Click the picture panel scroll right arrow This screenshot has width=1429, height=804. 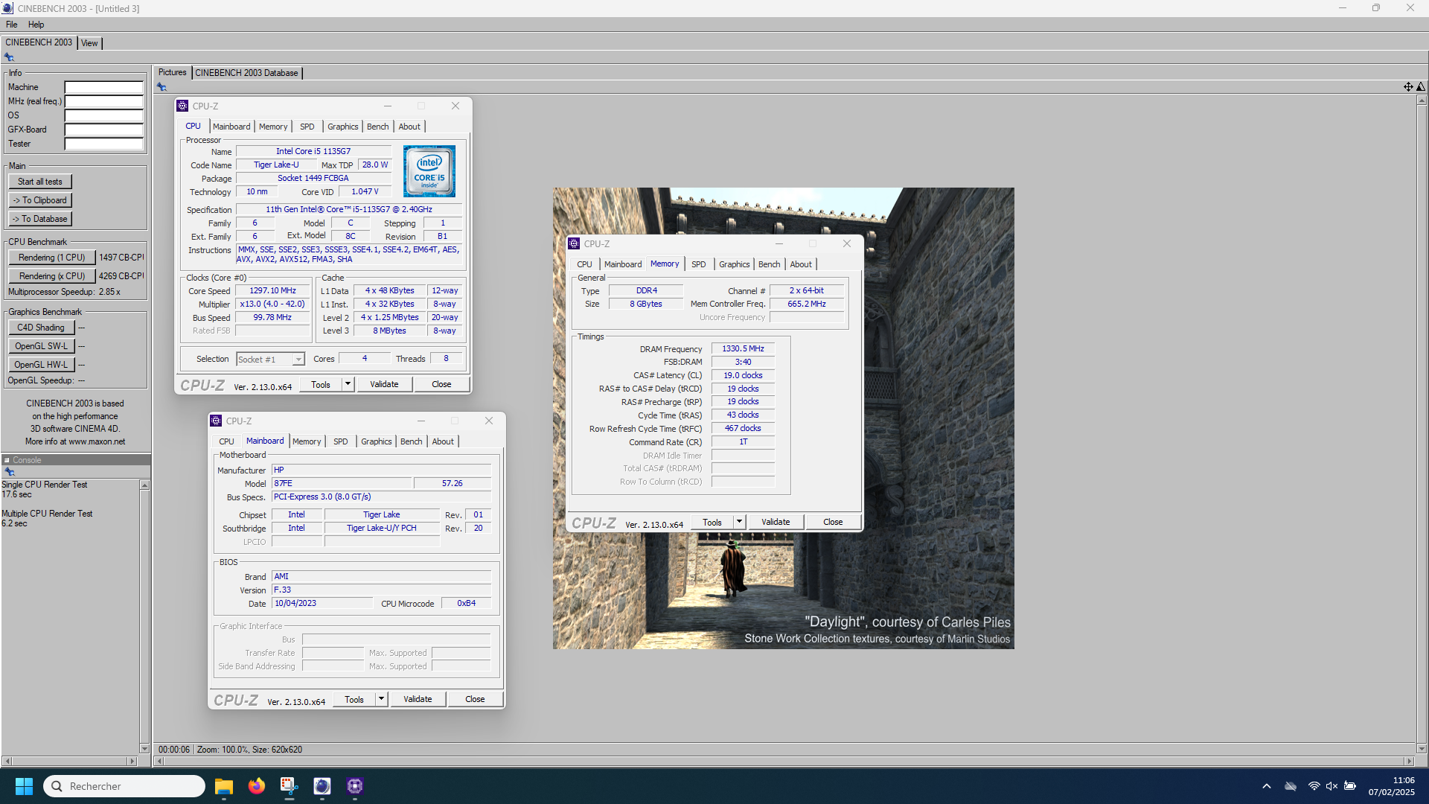pyautogui.click(x=1409, y=761)
